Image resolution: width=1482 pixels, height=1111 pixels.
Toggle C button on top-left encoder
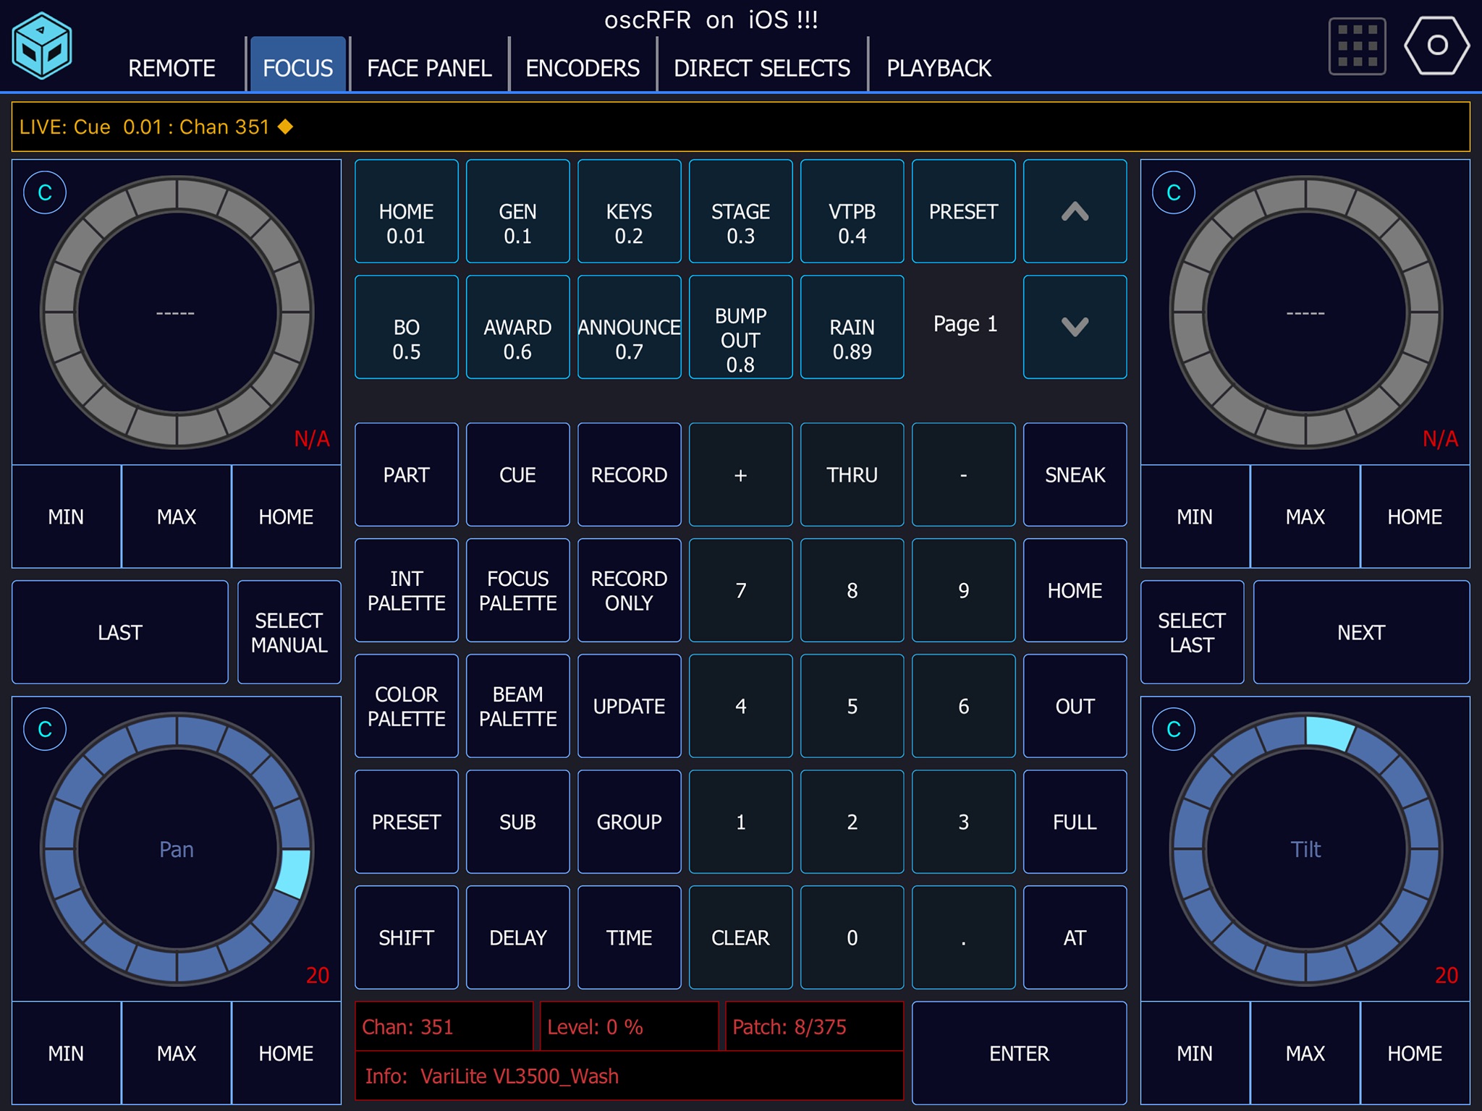45,192
